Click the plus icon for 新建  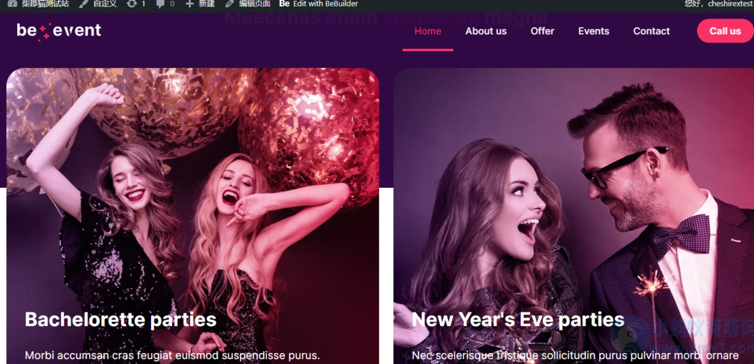point(190,4)
